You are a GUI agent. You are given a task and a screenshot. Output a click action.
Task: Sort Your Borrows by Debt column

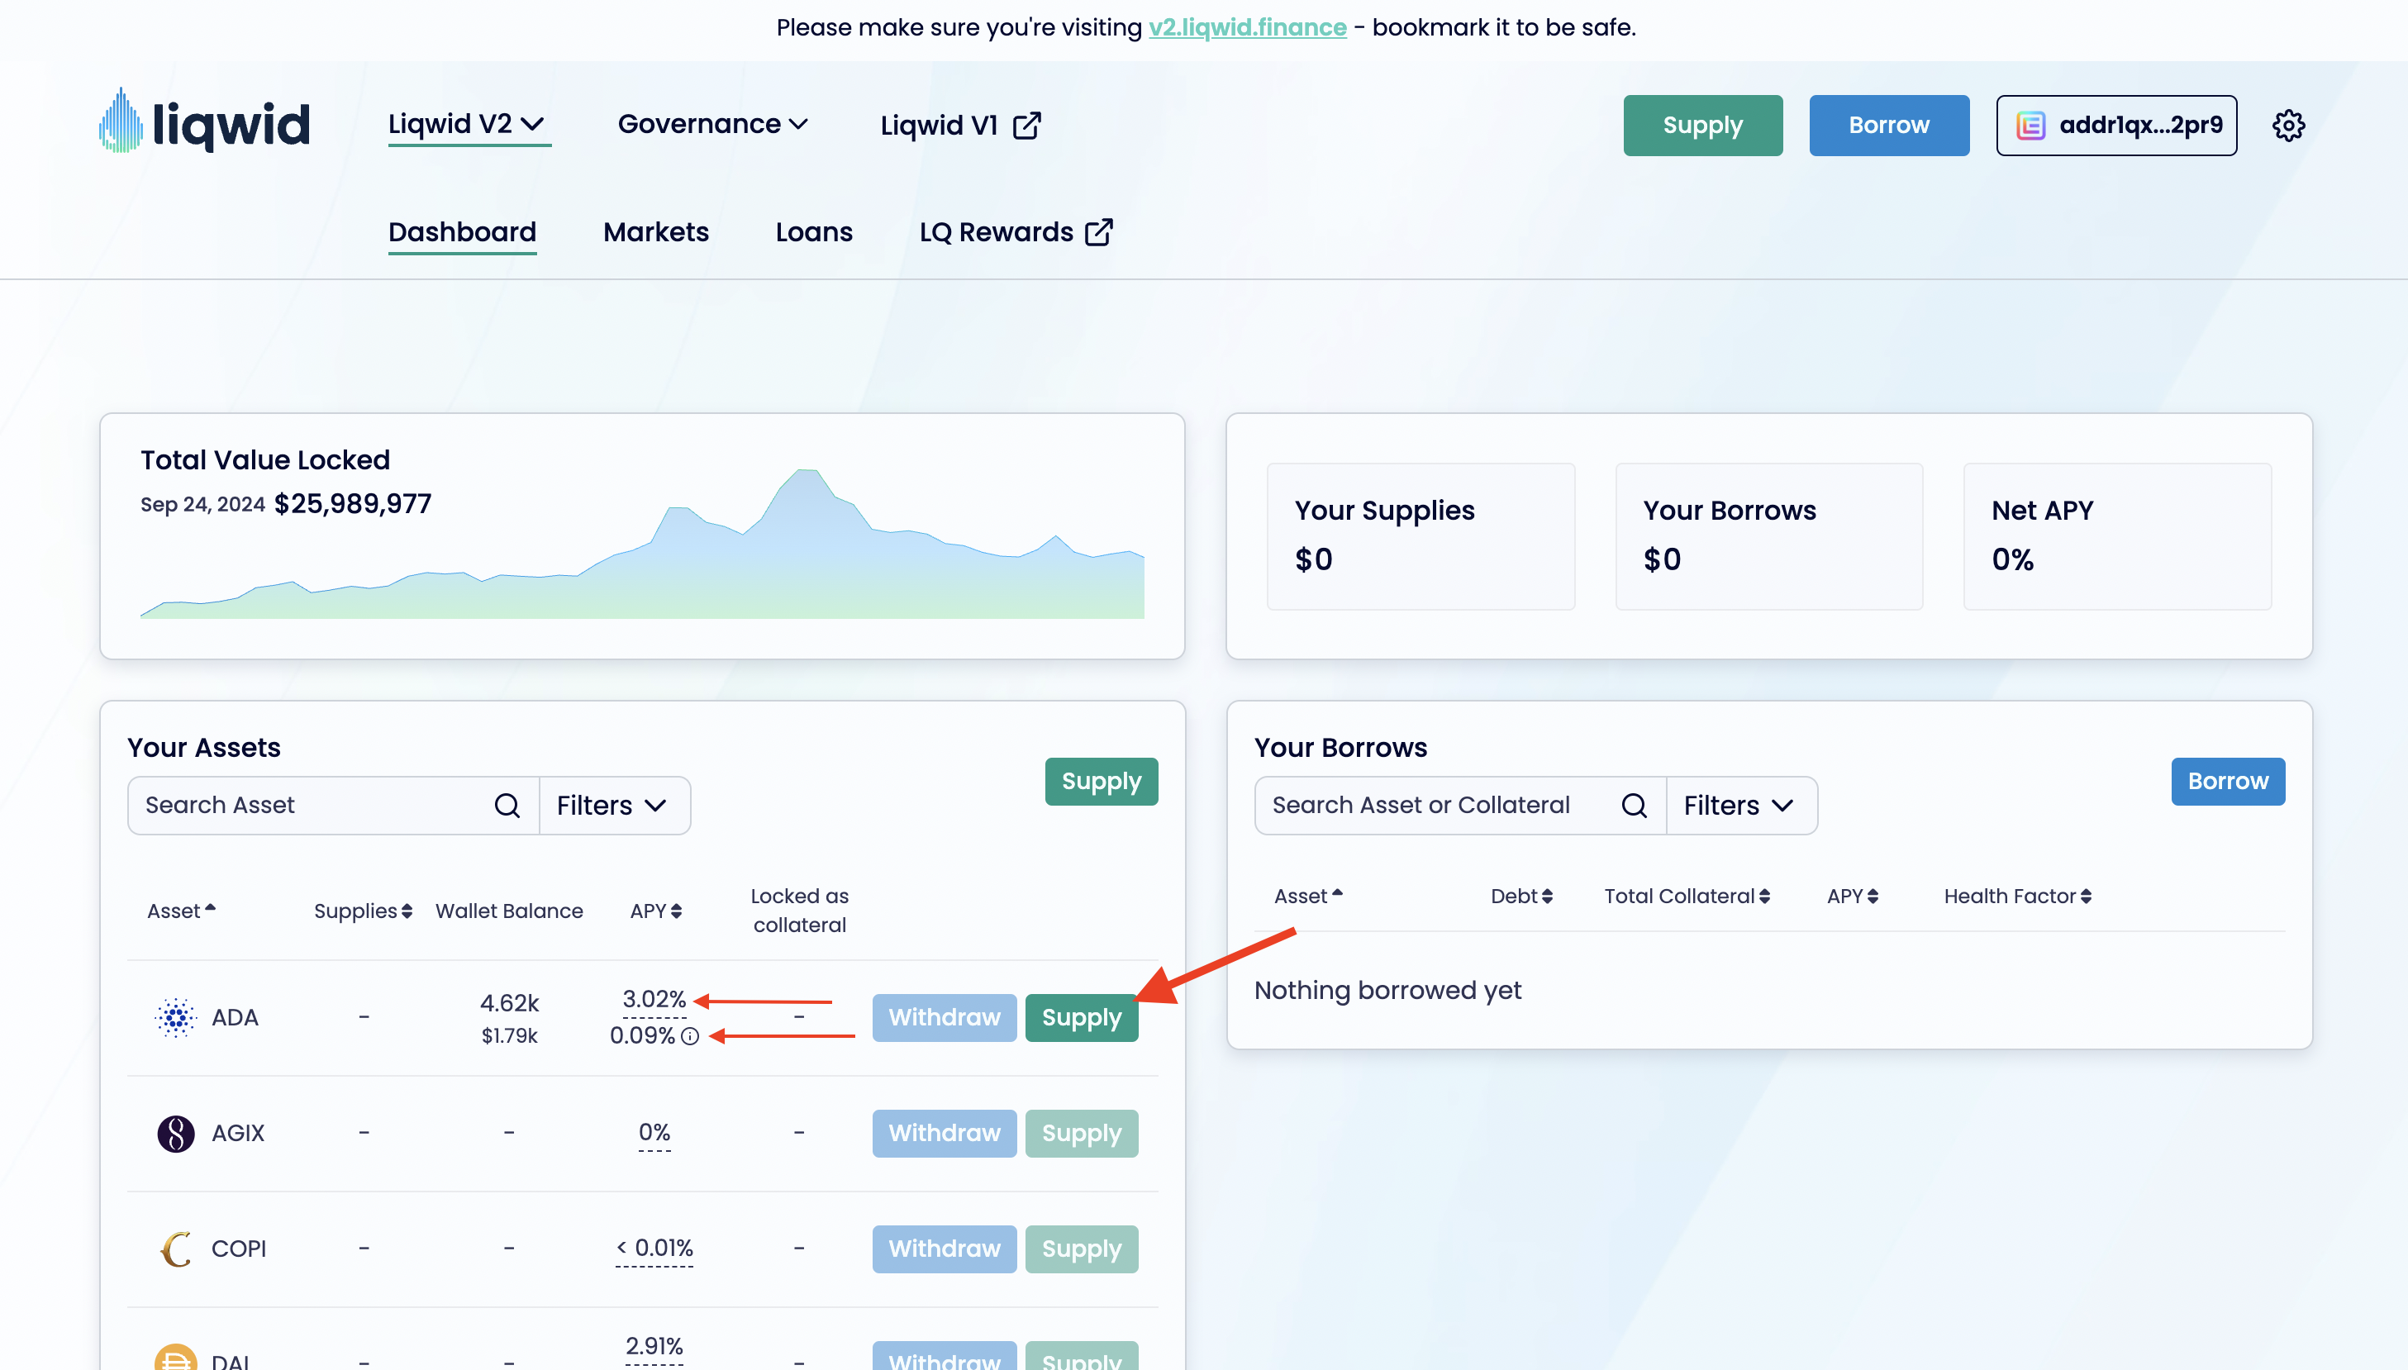1521,896
